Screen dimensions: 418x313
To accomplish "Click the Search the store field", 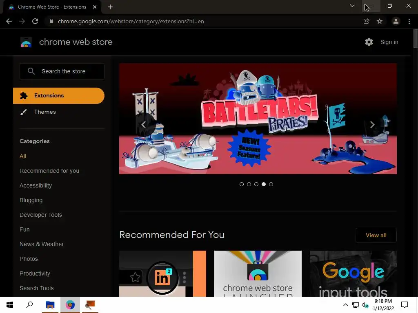I will click(x=62, y=71).
